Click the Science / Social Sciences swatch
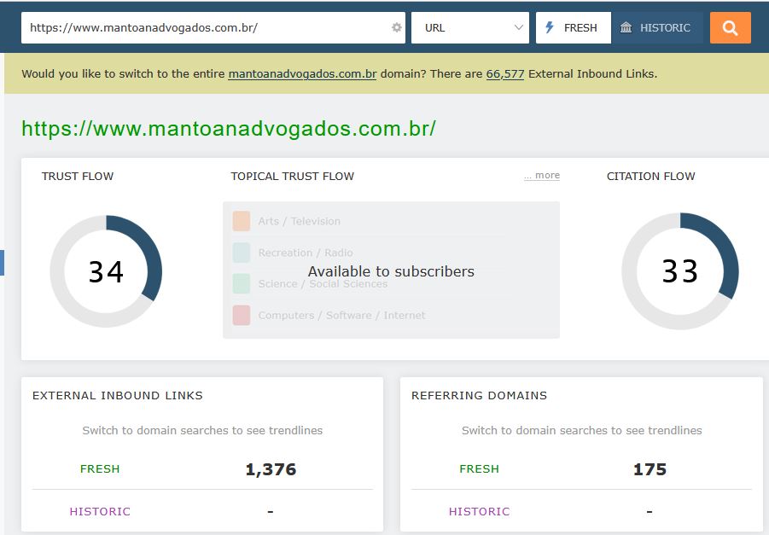769x535 pixels. click(x=242, y=284)
